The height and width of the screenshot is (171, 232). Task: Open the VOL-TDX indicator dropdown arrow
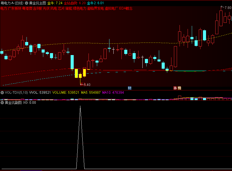[x=2, y=93]
